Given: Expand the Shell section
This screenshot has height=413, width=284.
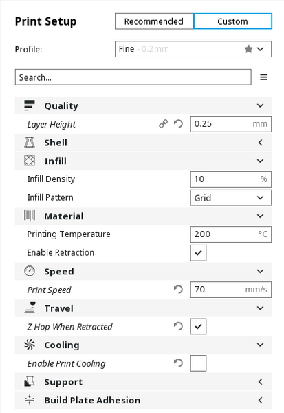Looking at the screenshot, I should 143,143.
